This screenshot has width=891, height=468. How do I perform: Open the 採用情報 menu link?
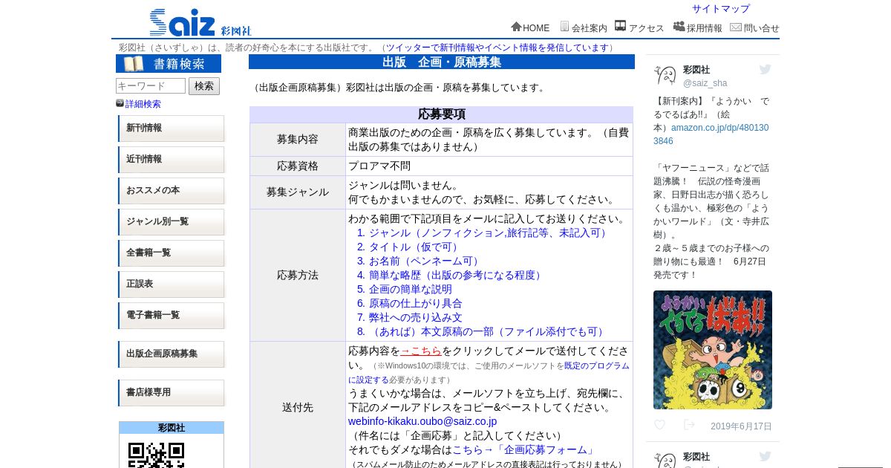704,28
